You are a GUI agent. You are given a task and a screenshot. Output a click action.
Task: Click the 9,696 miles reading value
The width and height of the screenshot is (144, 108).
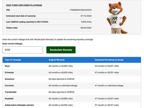(86, 22)
